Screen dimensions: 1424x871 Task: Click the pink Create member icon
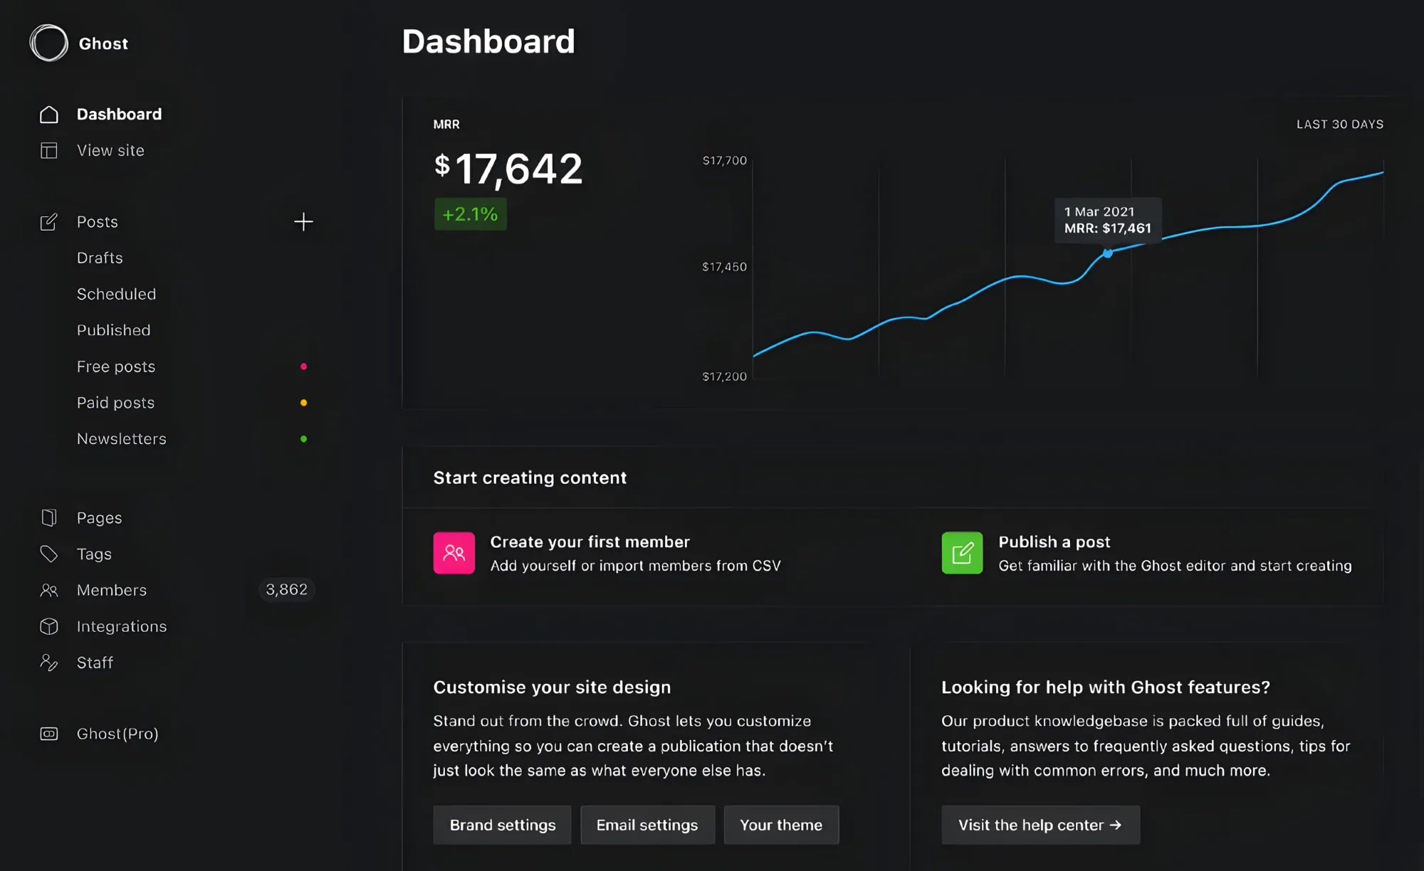[x=454, y=553]
